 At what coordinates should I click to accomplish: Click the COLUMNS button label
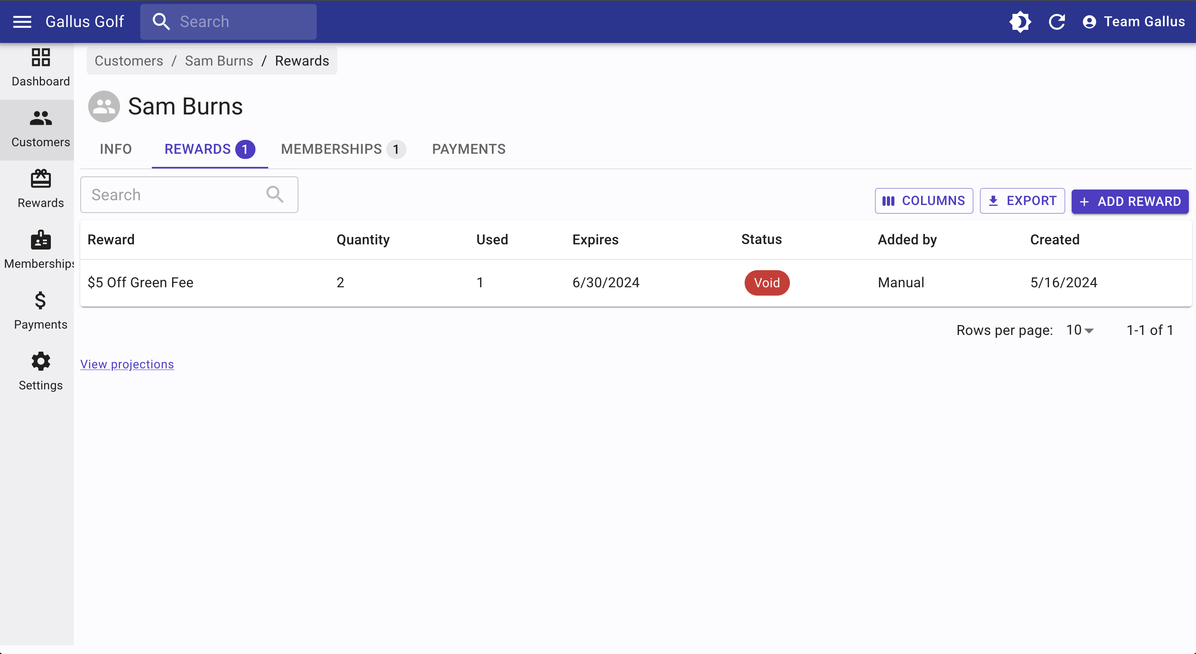933,201
